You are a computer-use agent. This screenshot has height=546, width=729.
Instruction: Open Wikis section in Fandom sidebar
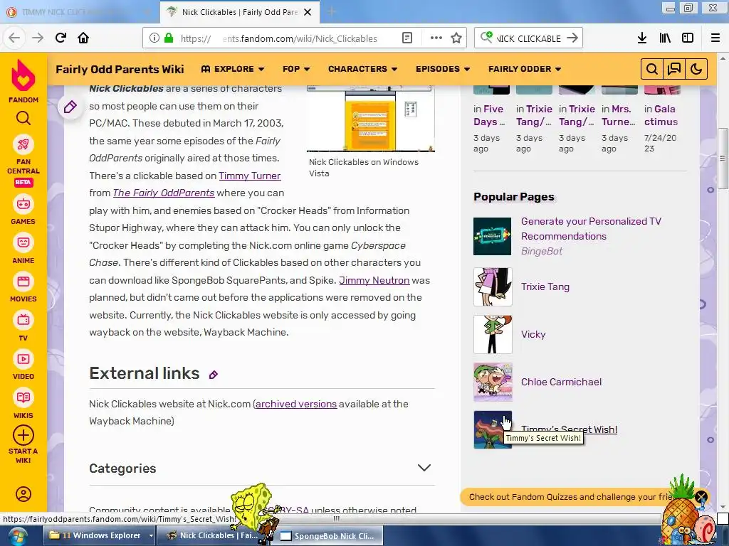[x=23, y=404]
